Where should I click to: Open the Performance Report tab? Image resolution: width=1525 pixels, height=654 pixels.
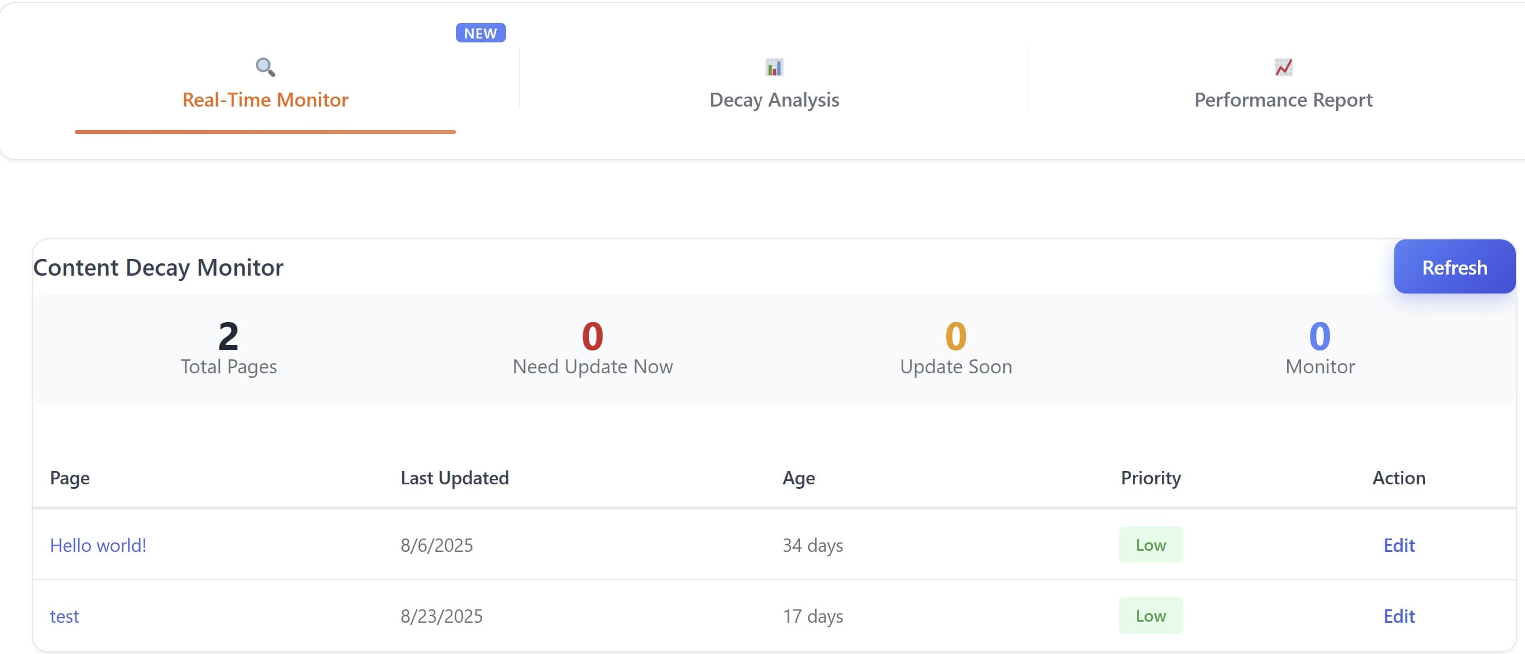tap(1284, 99)
